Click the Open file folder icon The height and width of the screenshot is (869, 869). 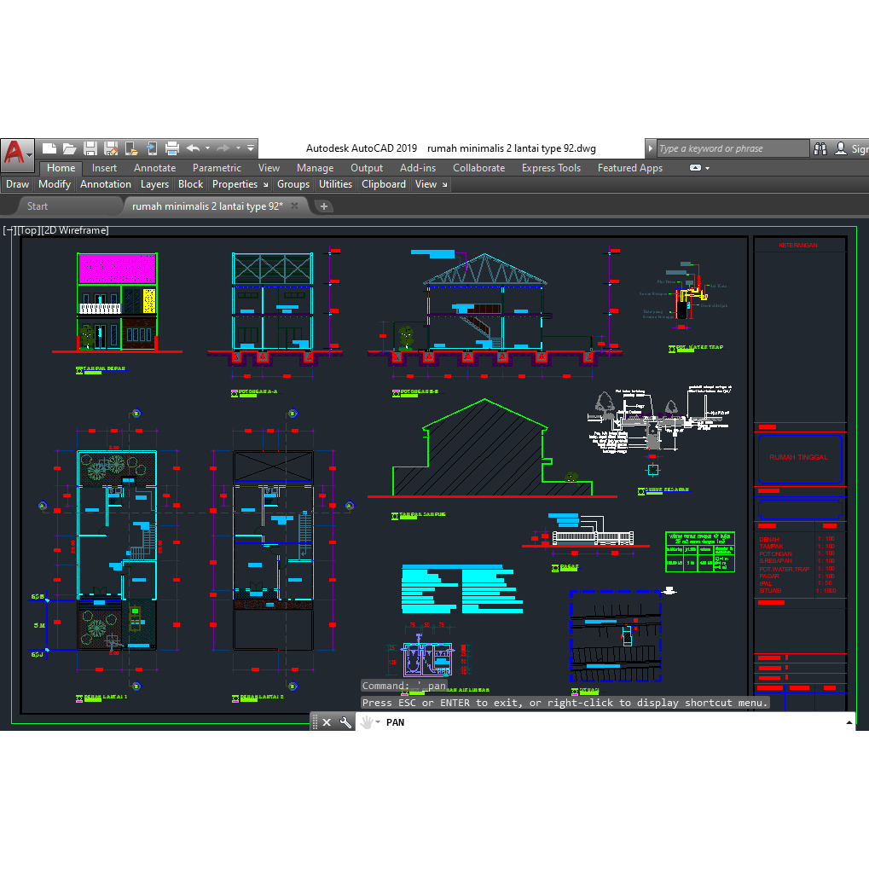click(x=69, y=148)
